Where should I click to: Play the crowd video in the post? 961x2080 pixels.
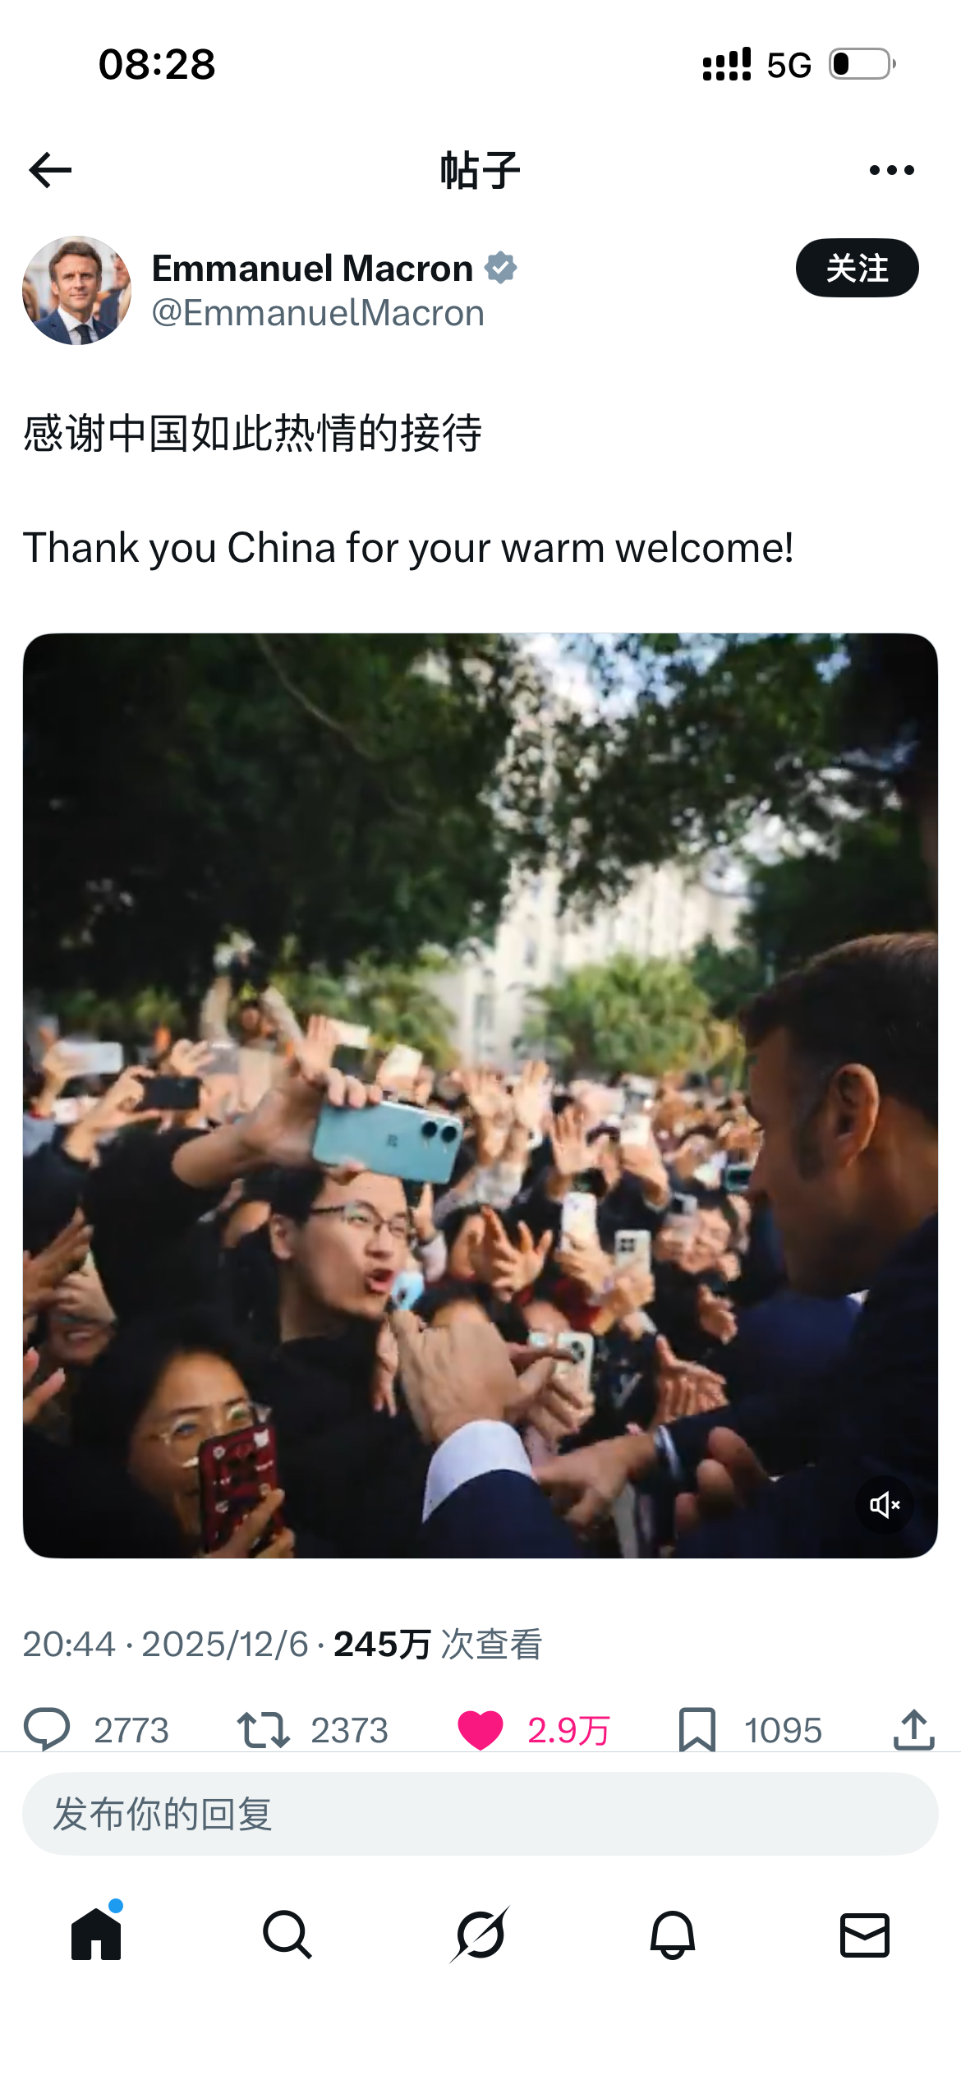pyautogui.click(x=480, y=1096)
